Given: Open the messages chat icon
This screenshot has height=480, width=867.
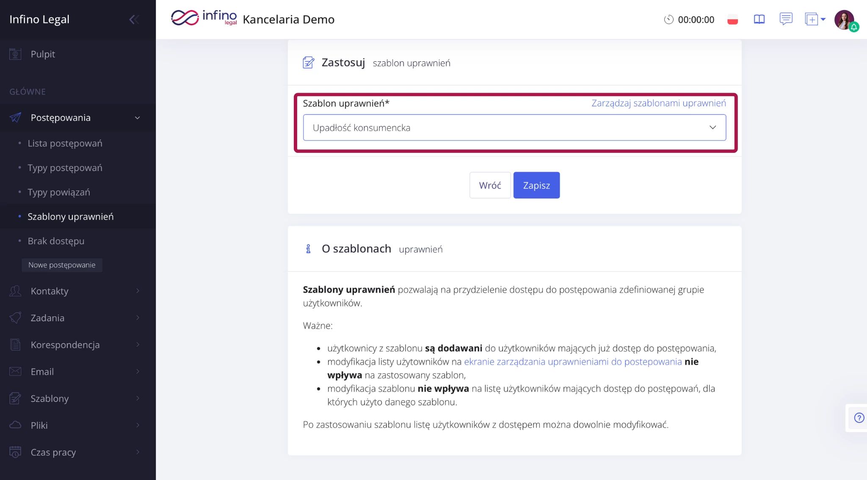Looking at the screenshot, I should (786, 19).
